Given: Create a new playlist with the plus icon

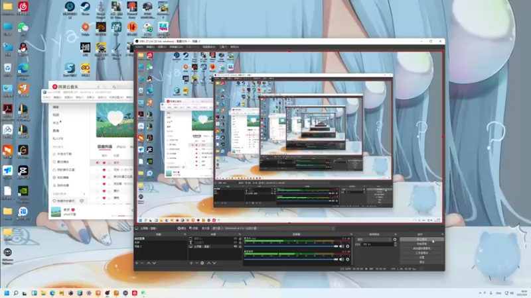Looking at the screenshot, I should [x=84, y=194].
